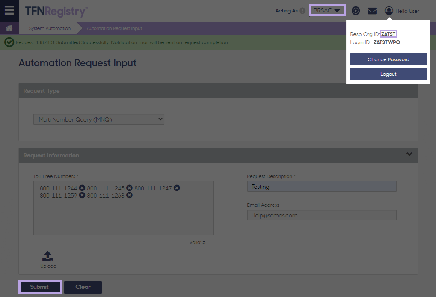Click the Acting As info icon

coord(302,11)
